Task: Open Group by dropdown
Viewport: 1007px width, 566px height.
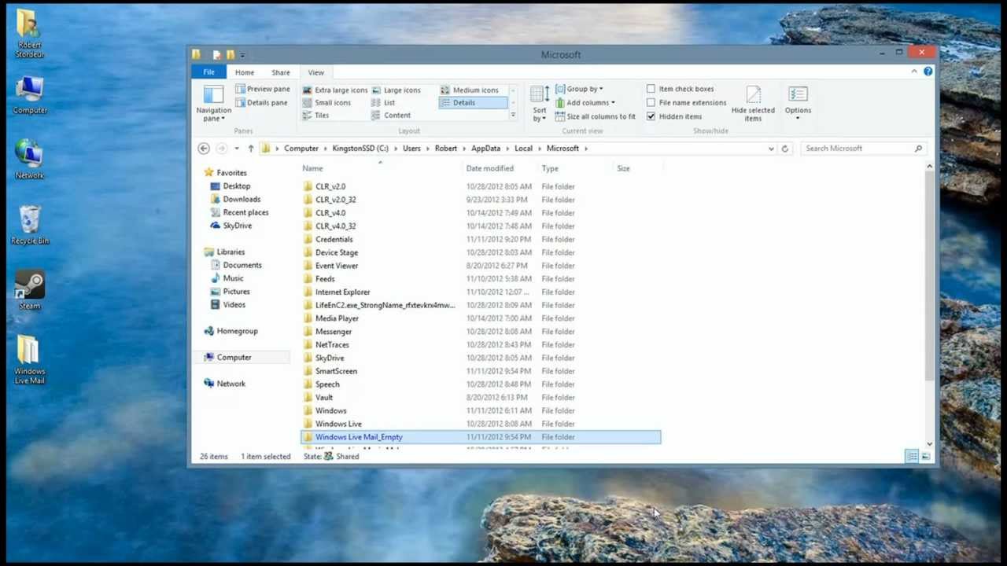Action: point(579,89)
